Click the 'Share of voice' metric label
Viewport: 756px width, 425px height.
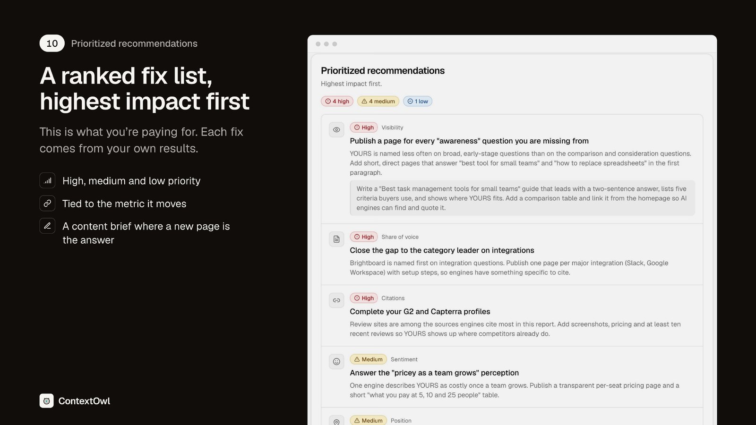point(400,237)
